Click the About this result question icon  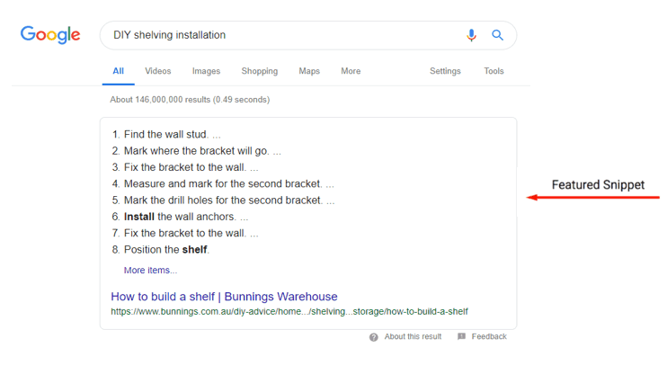373,337
